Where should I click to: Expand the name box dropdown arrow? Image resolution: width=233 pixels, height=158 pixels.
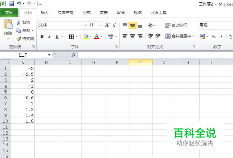pyautogui.click(x=49, y=55)
